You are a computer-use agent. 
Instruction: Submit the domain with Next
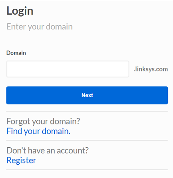tap(87, 95)
